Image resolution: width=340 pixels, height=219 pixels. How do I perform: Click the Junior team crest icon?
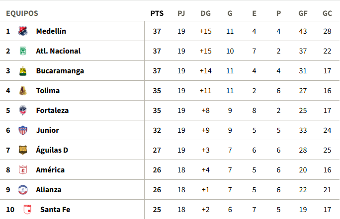click(22, 130)
